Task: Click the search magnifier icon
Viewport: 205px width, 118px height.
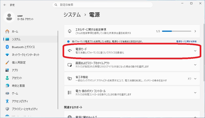Action: (x=56, y=5)
